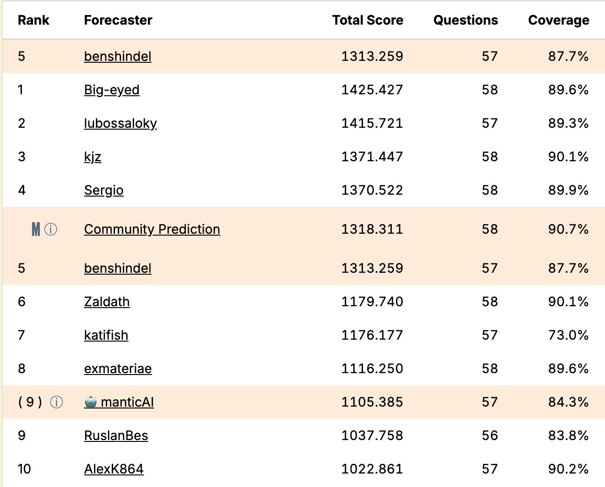Visit the kjz forecaster page
This screenshot has width=605, height=487.
click(x=93, y=157)
